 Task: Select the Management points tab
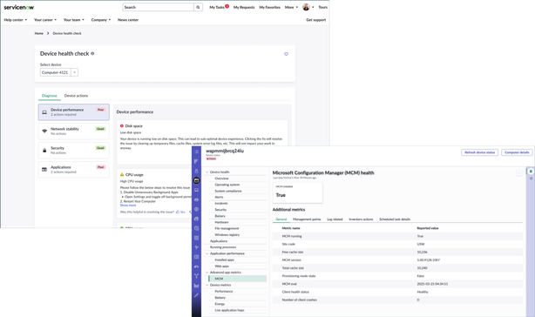307,219
